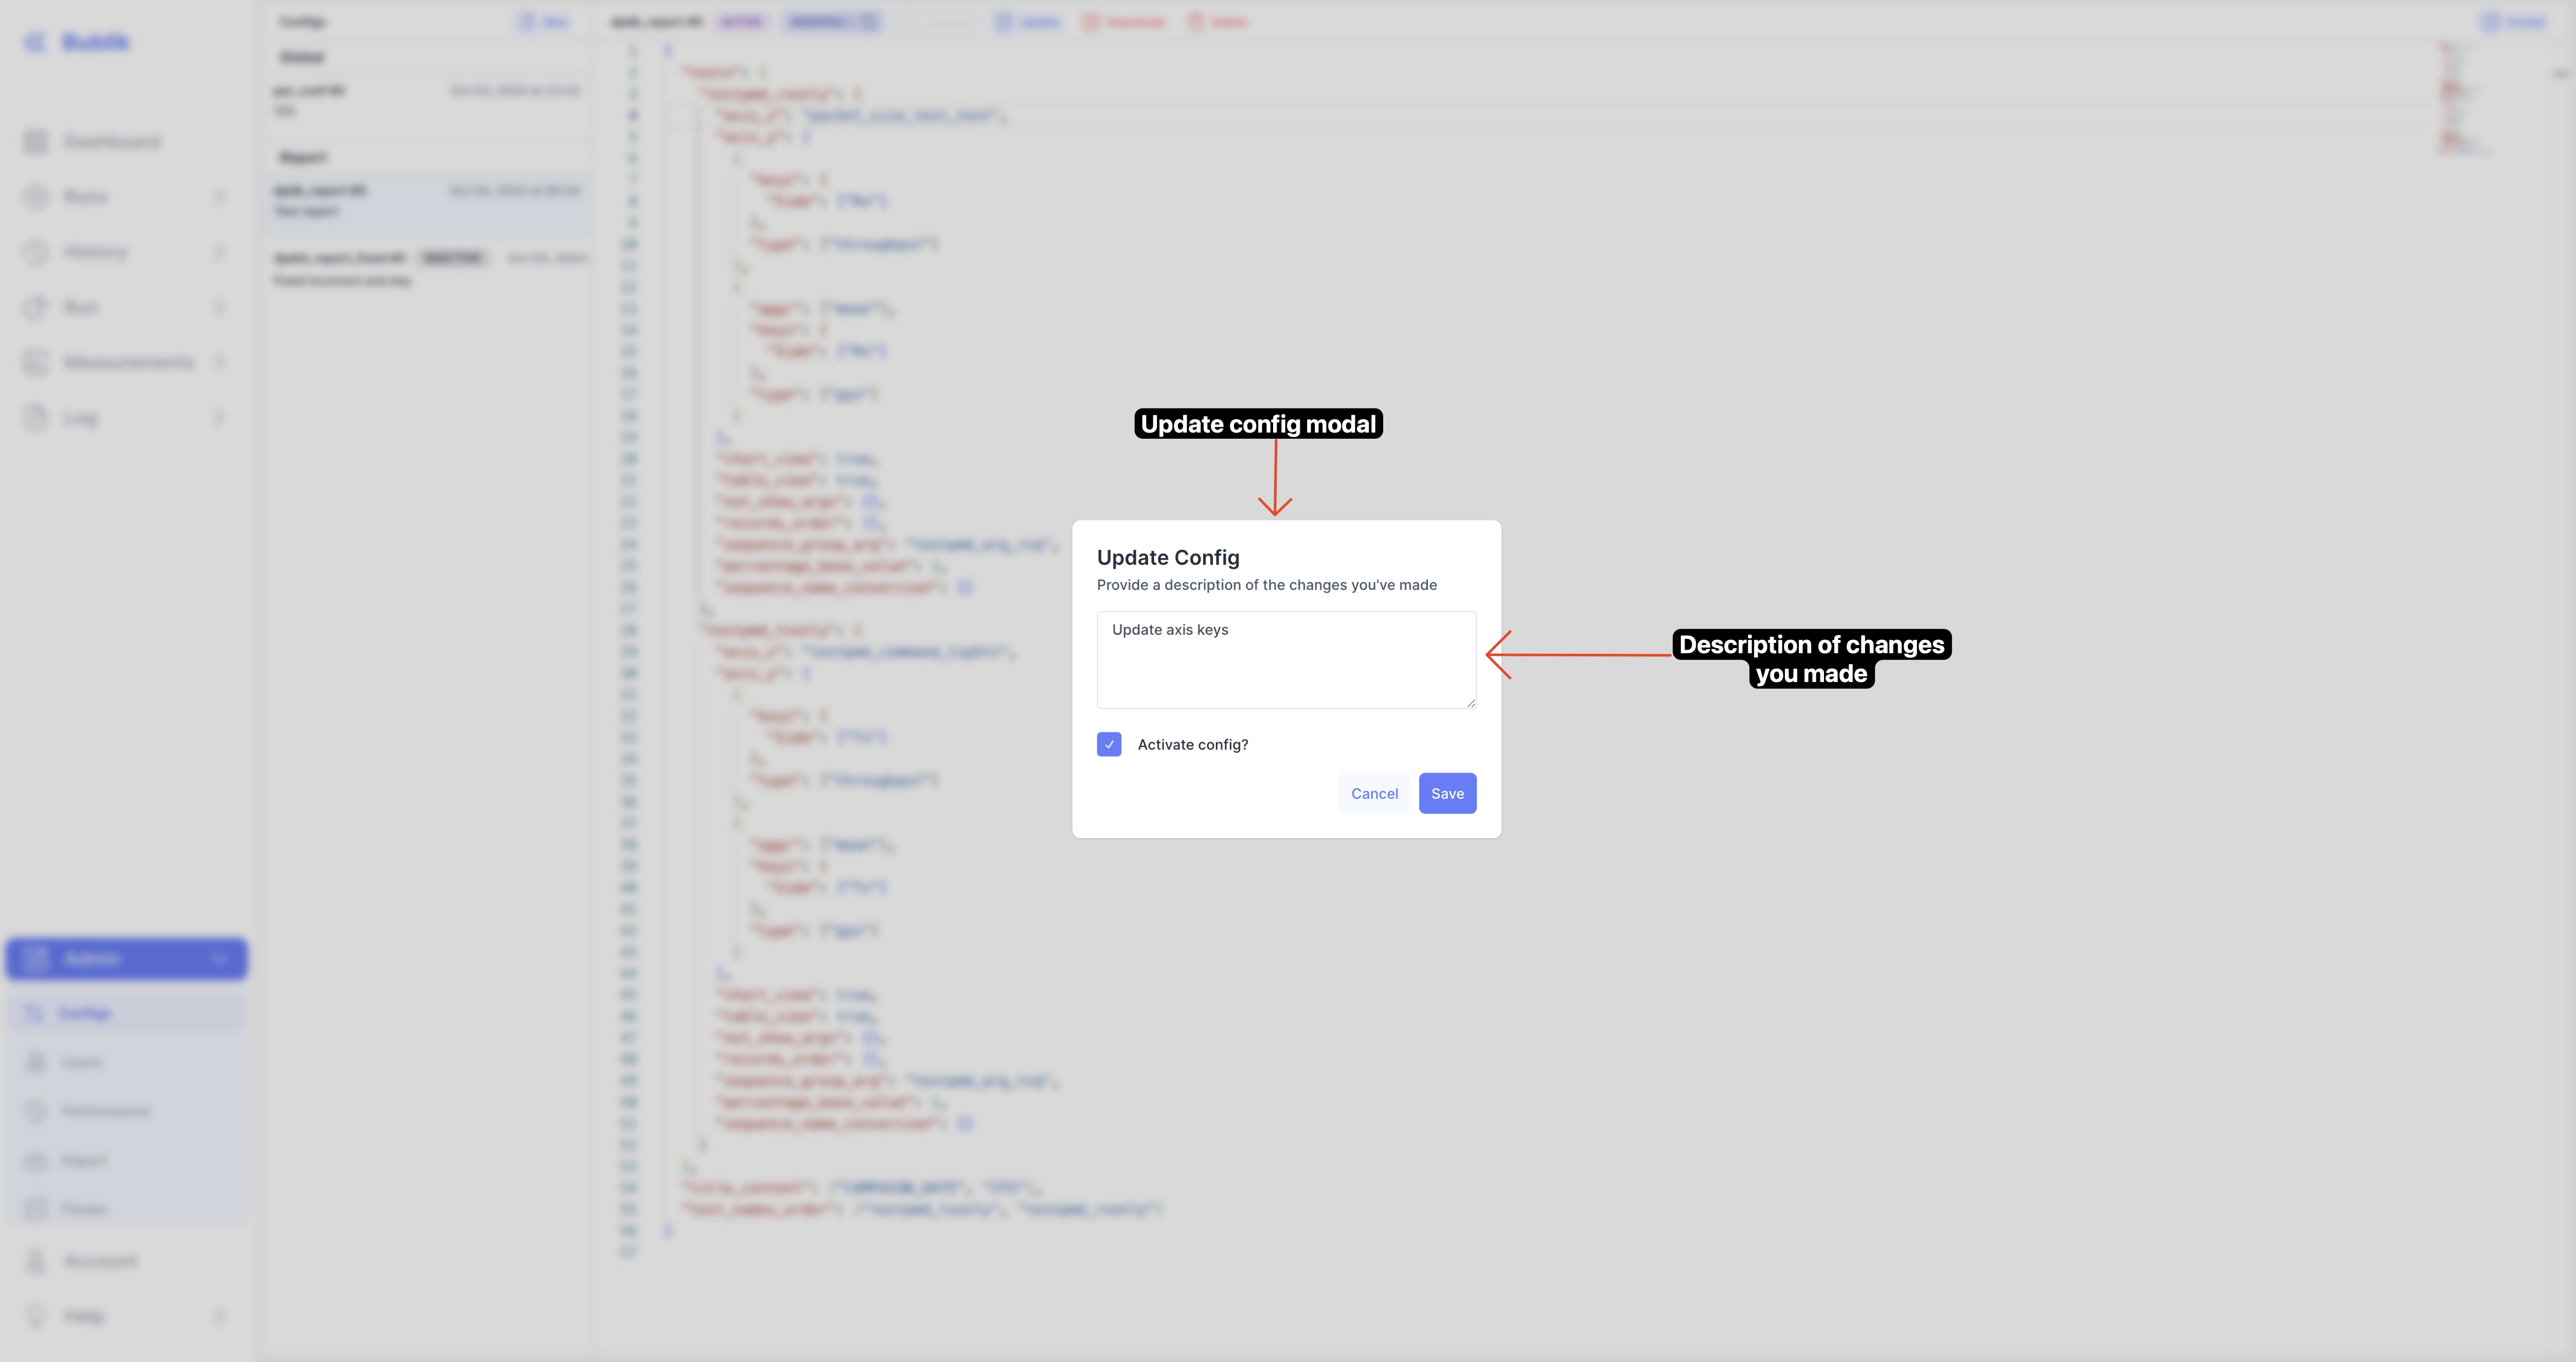Open the Runs section icon
The width and height of the screenshot is (2576, 1362).
pyautogui.click(x=35, y=196)
